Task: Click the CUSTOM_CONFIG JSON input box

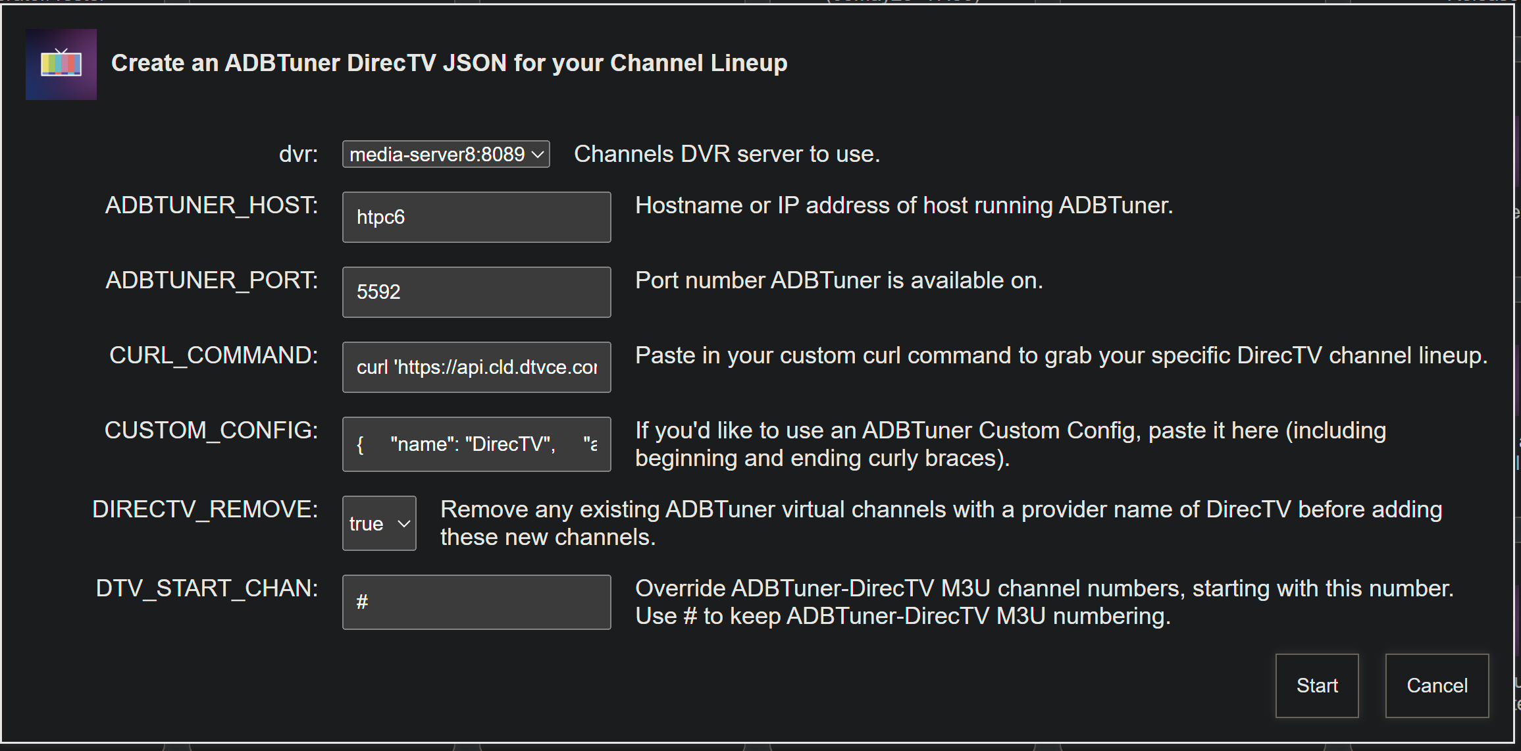Action: tap(477, 444)
